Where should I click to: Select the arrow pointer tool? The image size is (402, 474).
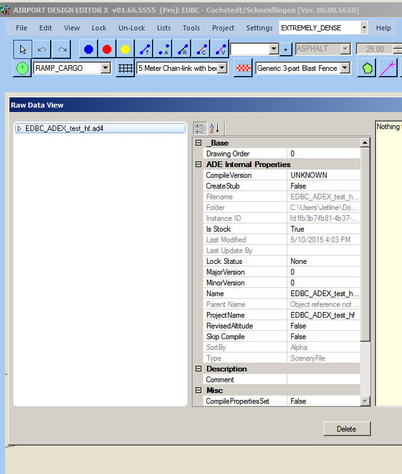click(22, 49)
